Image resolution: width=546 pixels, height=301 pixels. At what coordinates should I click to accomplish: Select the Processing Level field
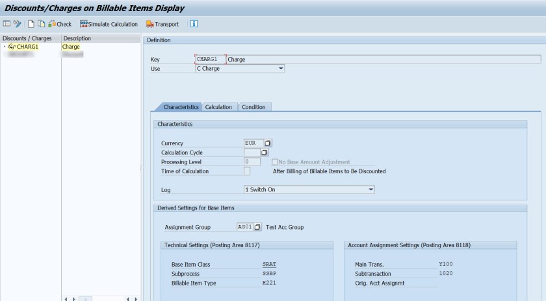point(252,162)
